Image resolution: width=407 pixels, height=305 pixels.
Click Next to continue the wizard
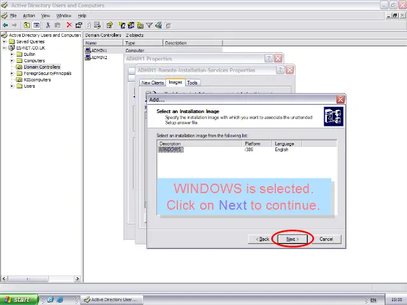pos(293,239)
